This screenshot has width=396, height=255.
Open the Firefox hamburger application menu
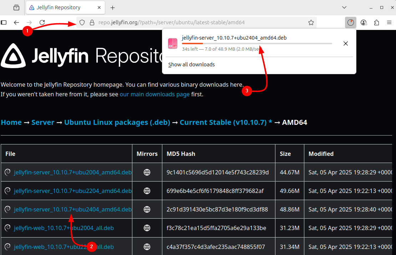tap(389, 22)
